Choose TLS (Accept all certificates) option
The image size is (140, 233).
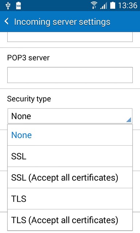70,220
